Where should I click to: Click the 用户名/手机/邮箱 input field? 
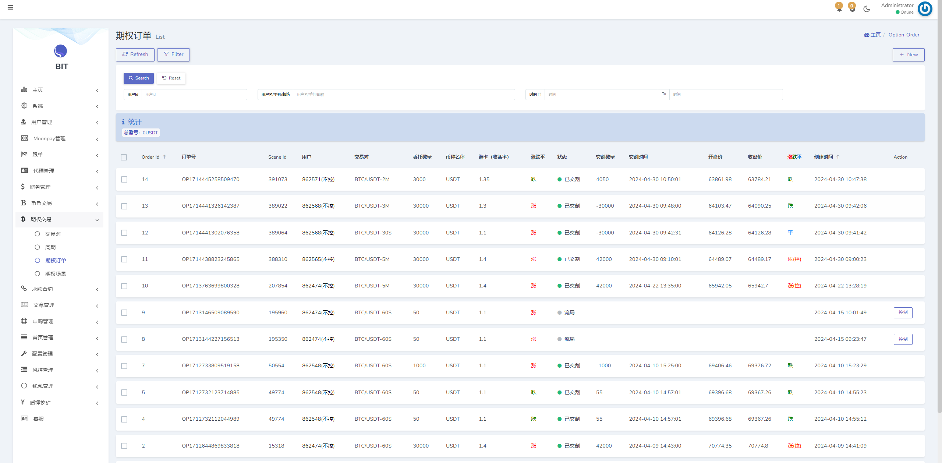(x=404, y=95)
